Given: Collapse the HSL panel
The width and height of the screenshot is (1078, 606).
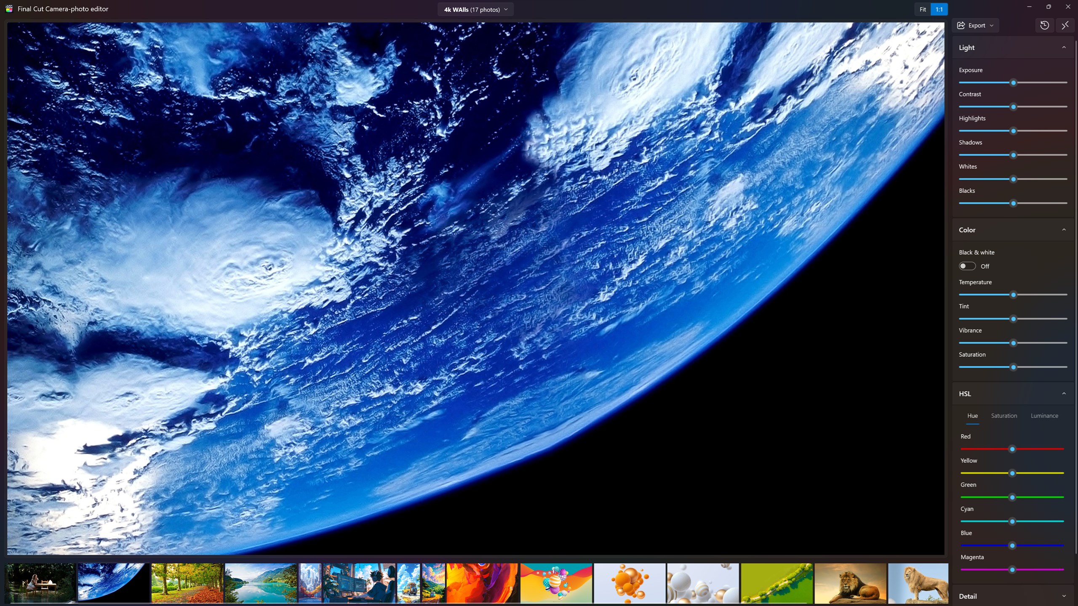Looking at the screenshot, I should pyautogui.click(x=1064, y=393).
